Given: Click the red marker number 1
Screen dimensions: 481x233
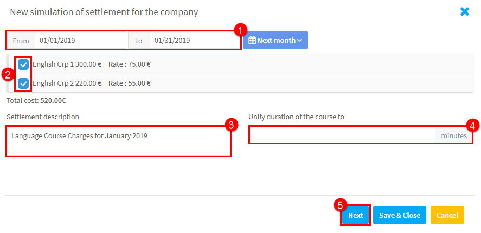Looking at the screenshot, I should tap(240, 31).
